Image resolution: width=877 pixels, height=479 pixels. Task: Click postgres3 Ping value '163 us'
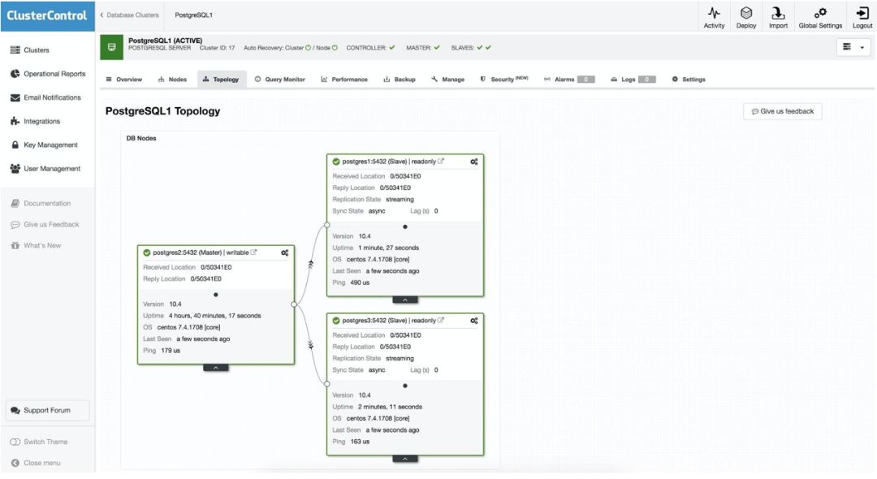360,442
